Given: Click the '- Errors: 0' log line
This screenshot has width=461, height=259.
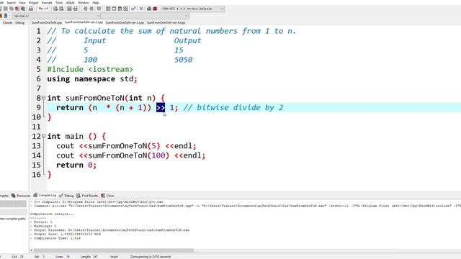Looking at the screenshot, I should pyautogui.click(x=41, y=222).
